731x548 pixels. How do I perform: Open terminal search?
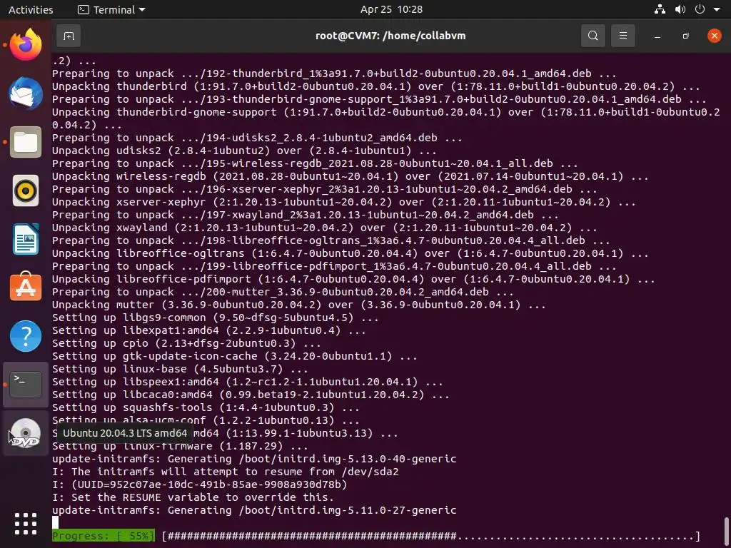tap(593, 36)
